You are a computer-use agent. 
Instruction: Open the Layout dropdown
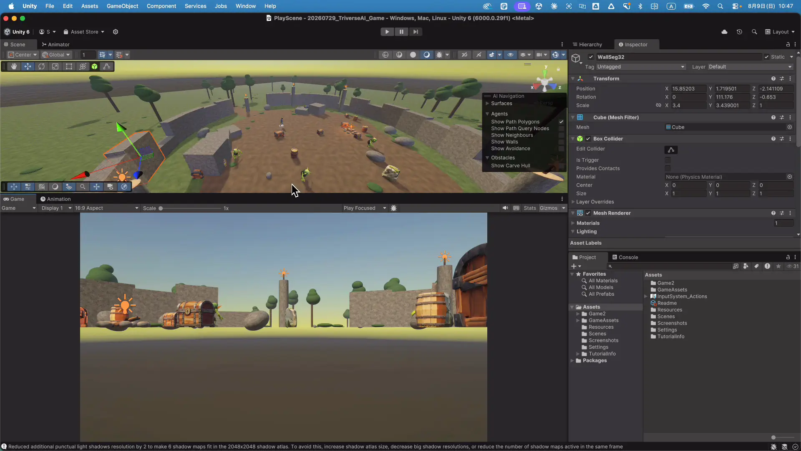(x=780, y=32)
